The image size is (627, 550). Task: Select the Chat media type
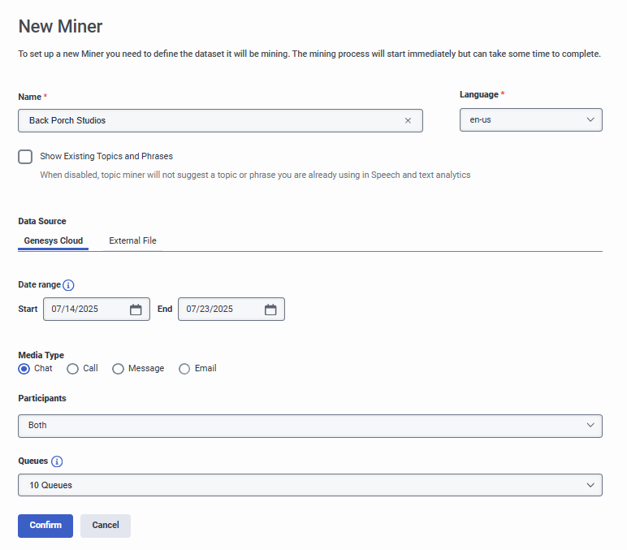24,369
